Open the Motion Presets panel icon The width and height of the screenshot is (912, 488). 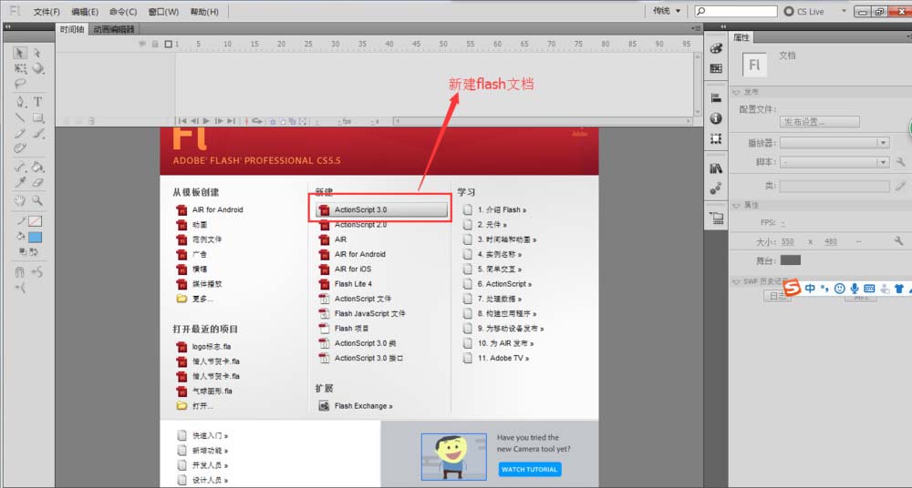(x=716, y=188)
